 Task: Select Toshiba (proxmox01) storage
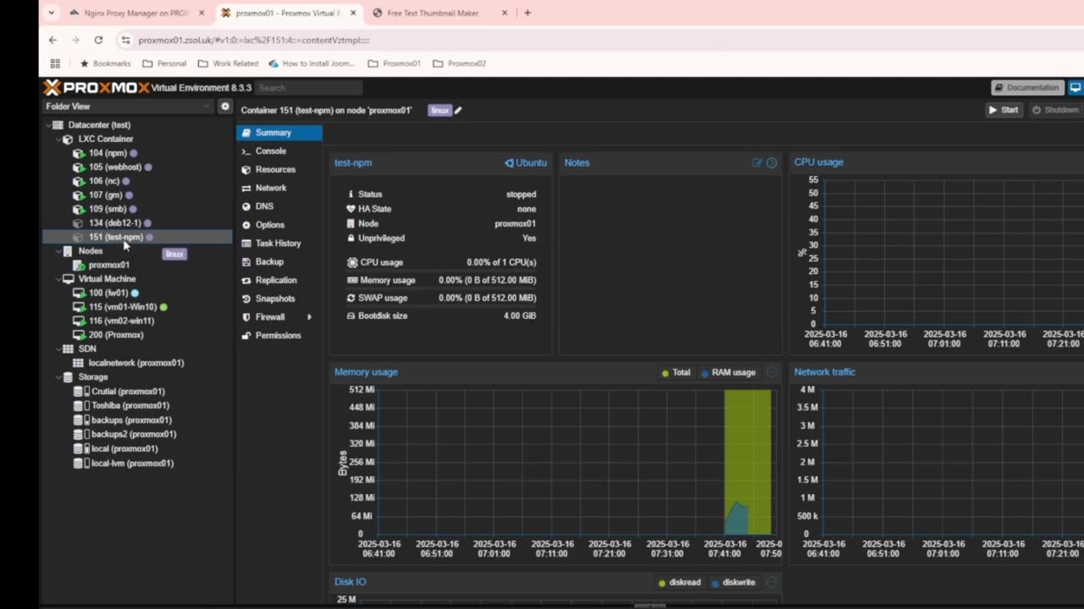[x=130, y=406]
